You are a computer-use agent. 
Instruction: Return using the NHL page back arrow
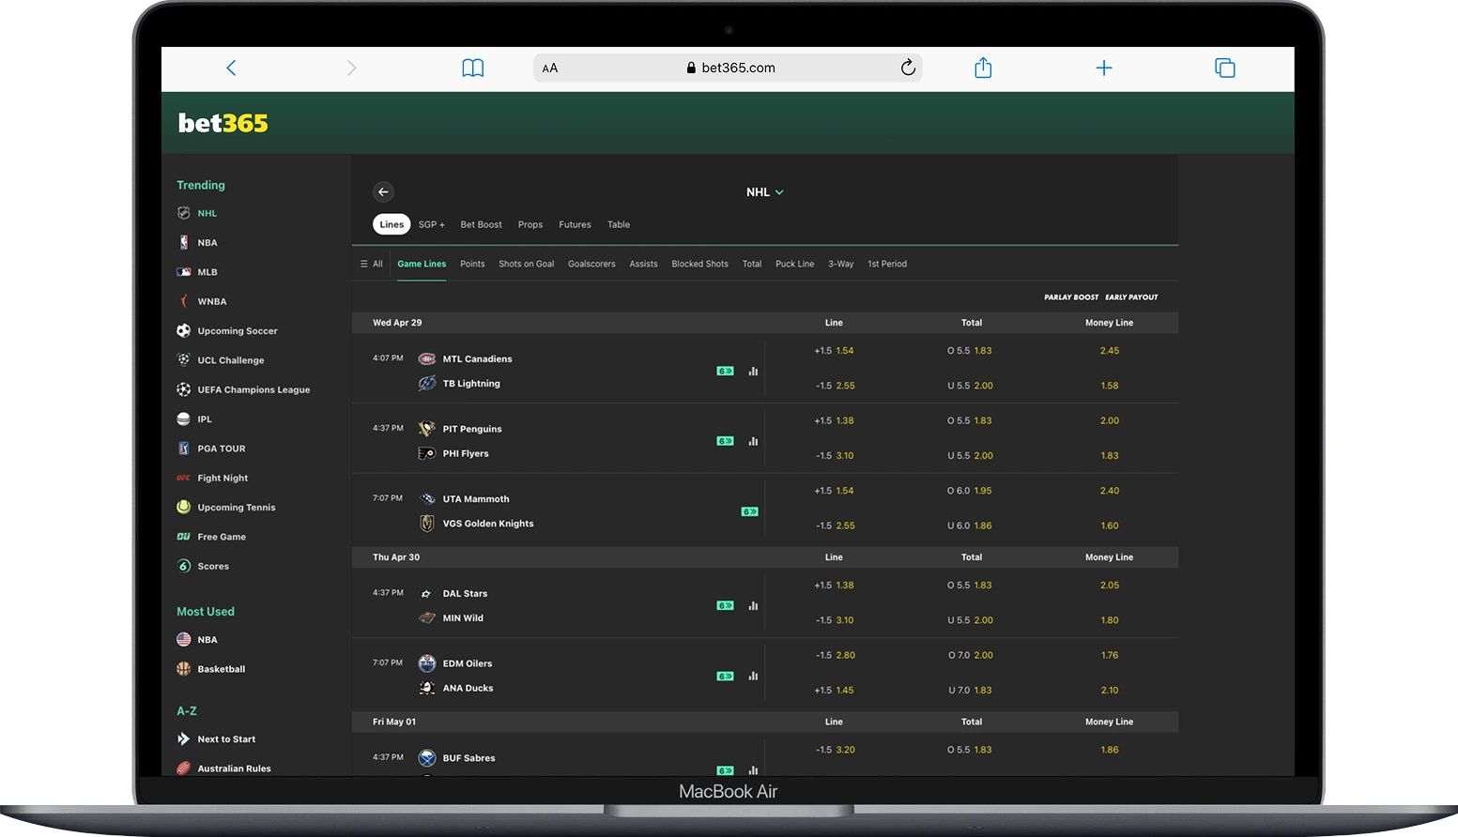point(383,192)
